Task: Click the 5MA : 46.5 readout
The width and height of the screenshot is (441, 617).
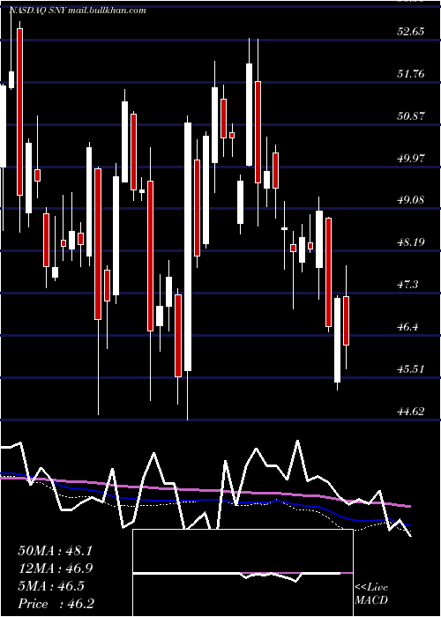Action: [x=51, y=586]
